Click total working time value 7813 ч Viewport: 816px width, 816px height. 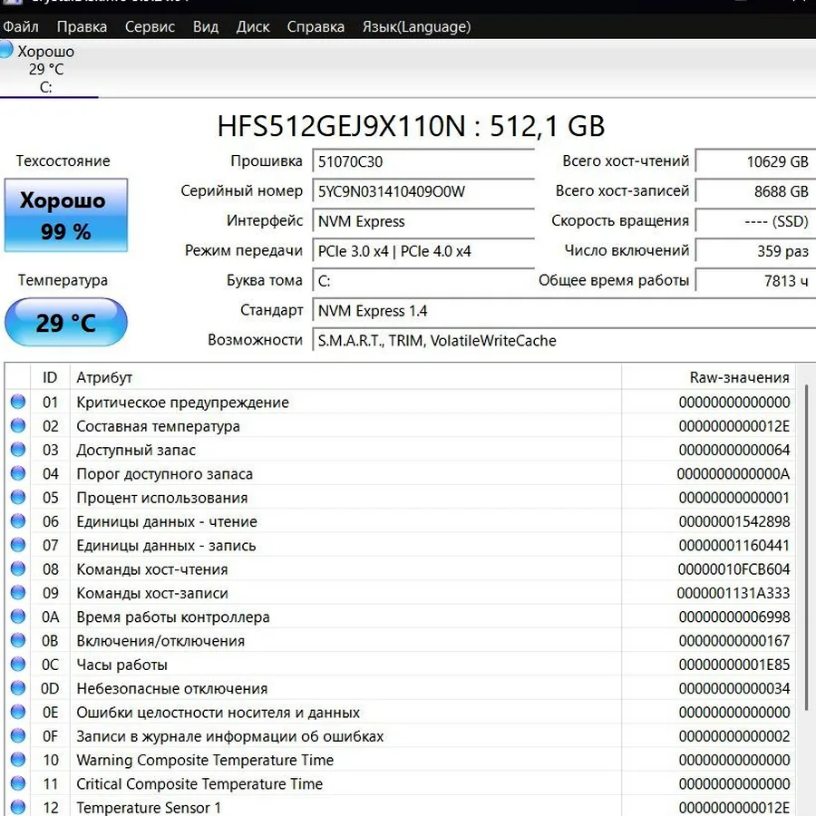(755, 281)
